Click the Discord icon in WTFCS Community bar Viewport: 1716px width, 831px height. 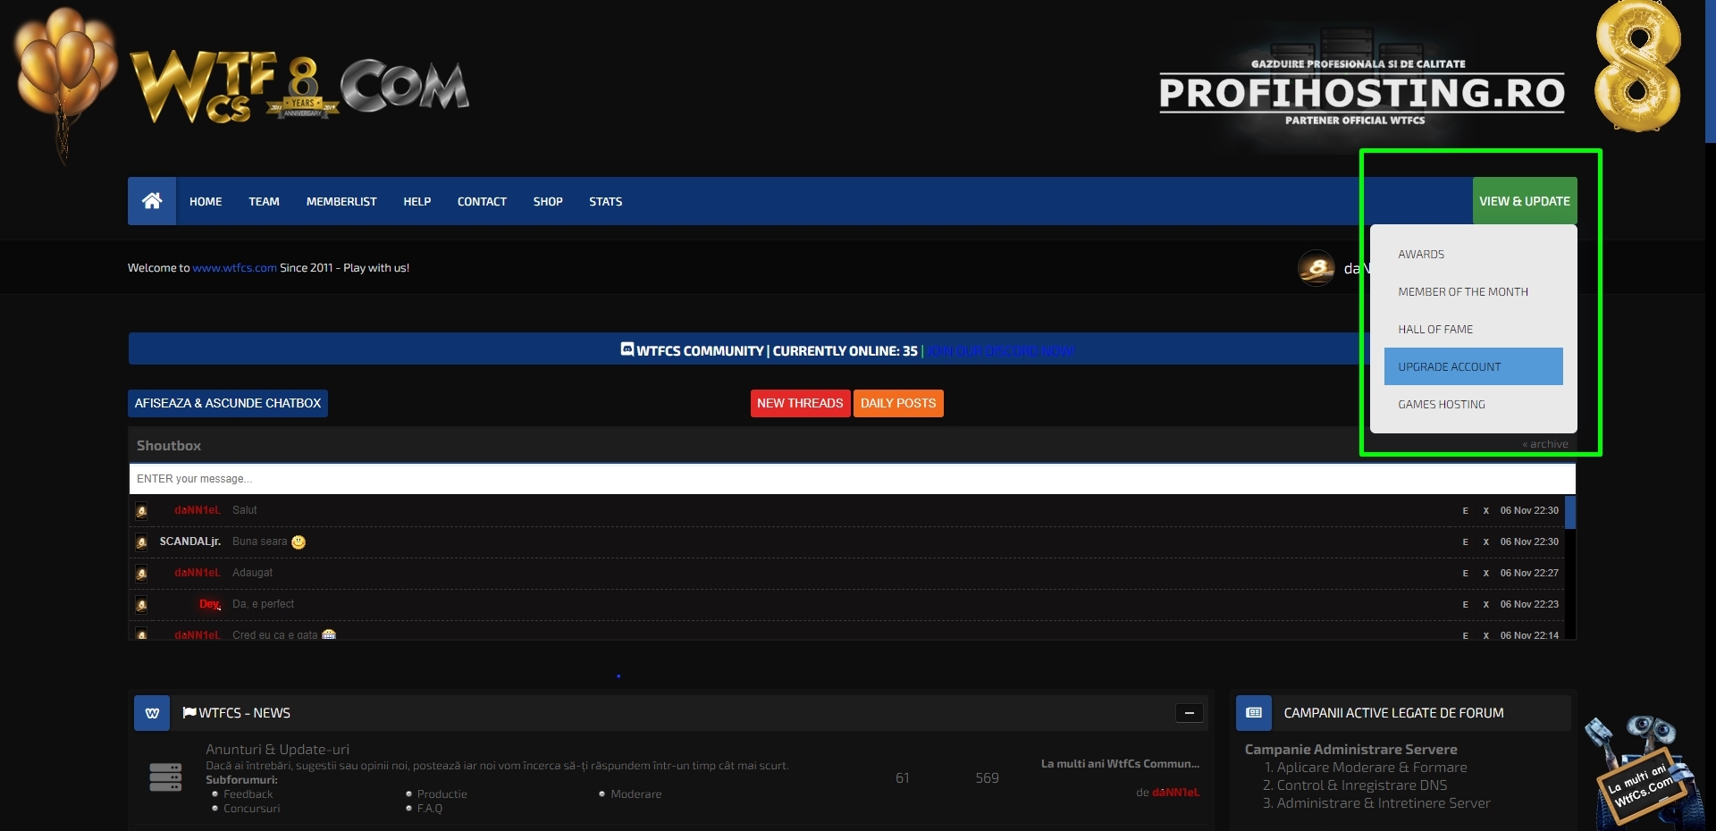627,349
